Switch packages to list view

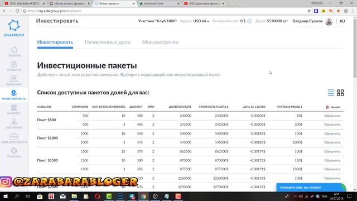[331, 93]
